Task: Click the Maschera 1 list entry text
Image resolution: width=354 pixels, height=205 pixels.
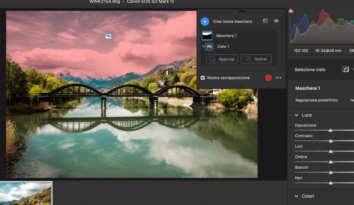Action: pos(226,35)
